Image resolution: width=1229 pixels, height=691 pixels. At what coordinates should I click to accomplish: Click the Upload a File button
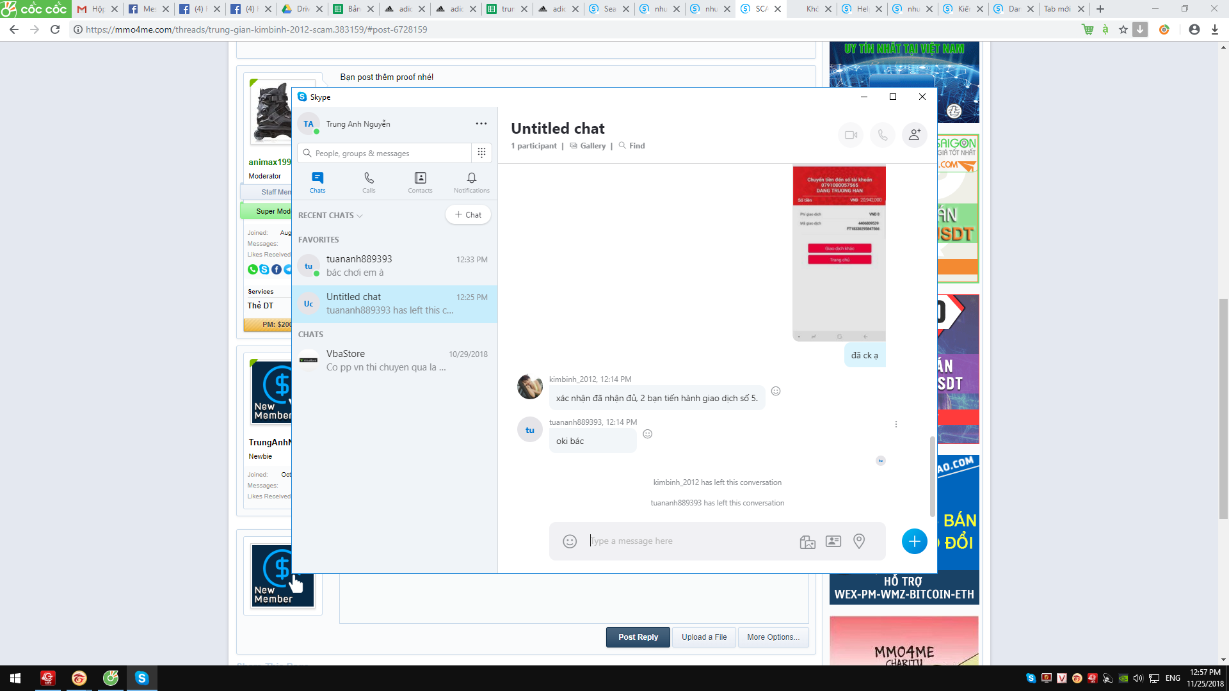704,637
